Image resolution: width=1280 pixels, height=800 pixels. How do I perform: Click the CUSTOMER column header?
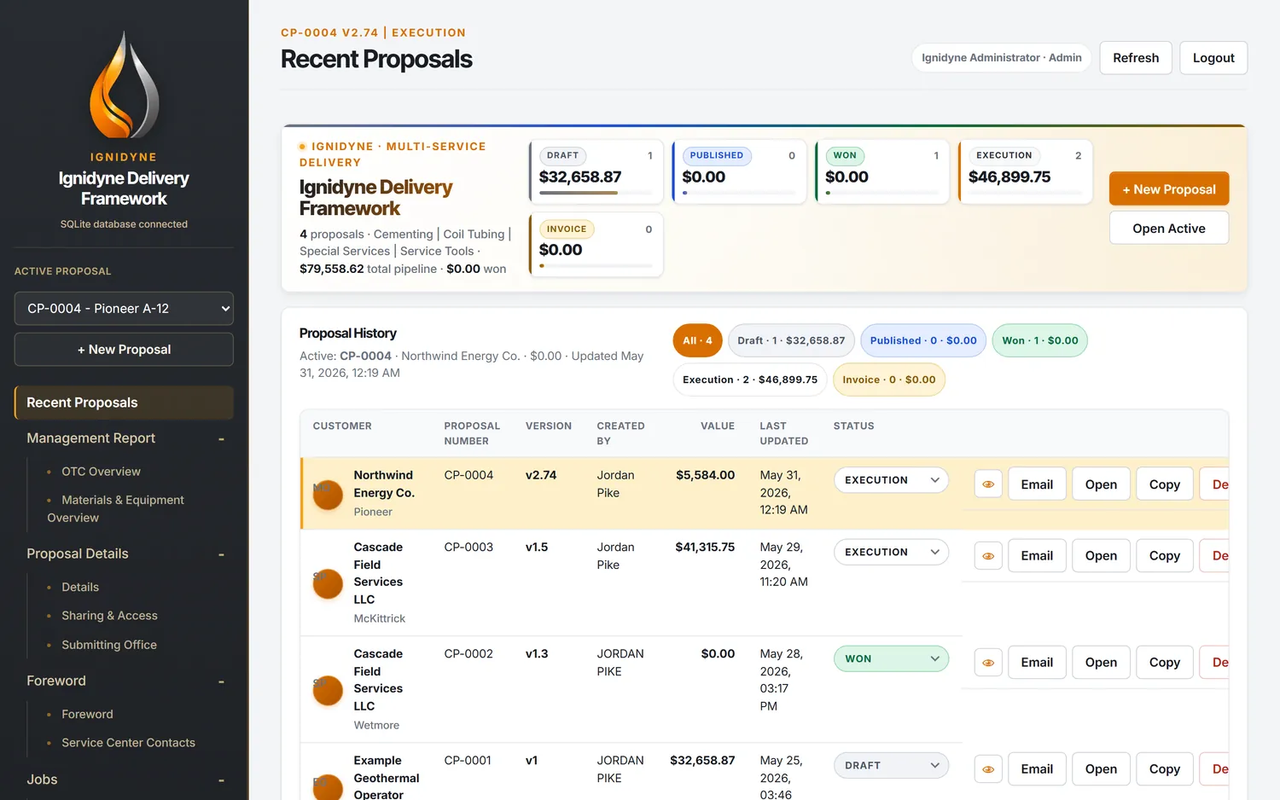[342, 426]
